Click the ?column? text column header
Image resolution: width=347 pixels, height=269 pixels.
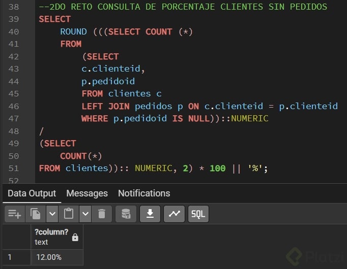(57, 237)
